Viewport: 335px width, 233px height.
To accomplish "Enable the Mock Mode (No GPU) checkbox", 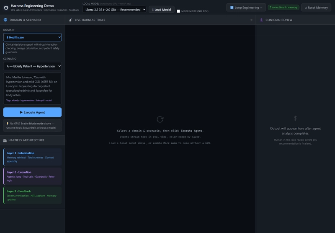I will pyautogui.click(x=178, y=11).
